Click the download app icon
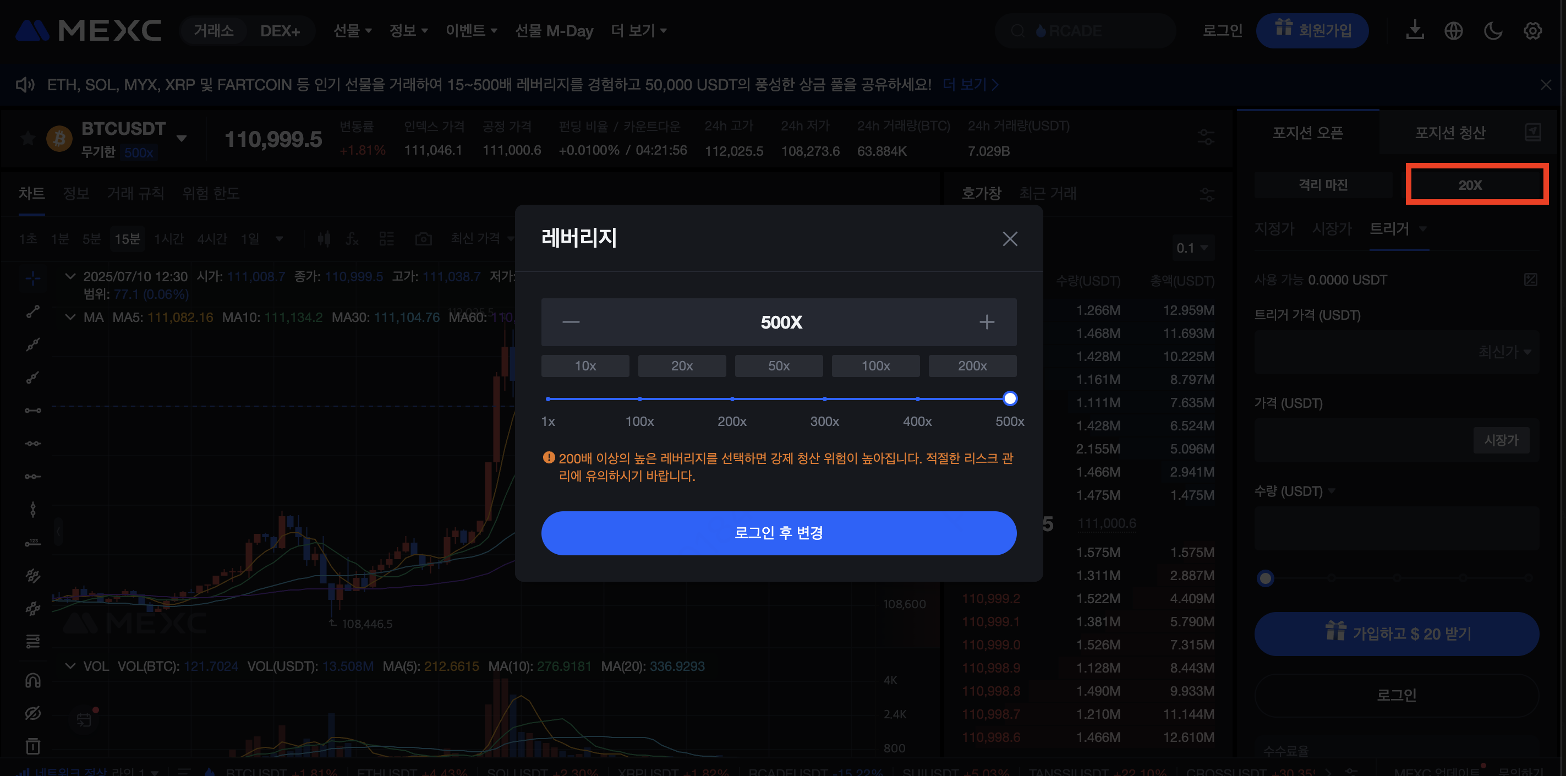 click(x=1415, y=30)
